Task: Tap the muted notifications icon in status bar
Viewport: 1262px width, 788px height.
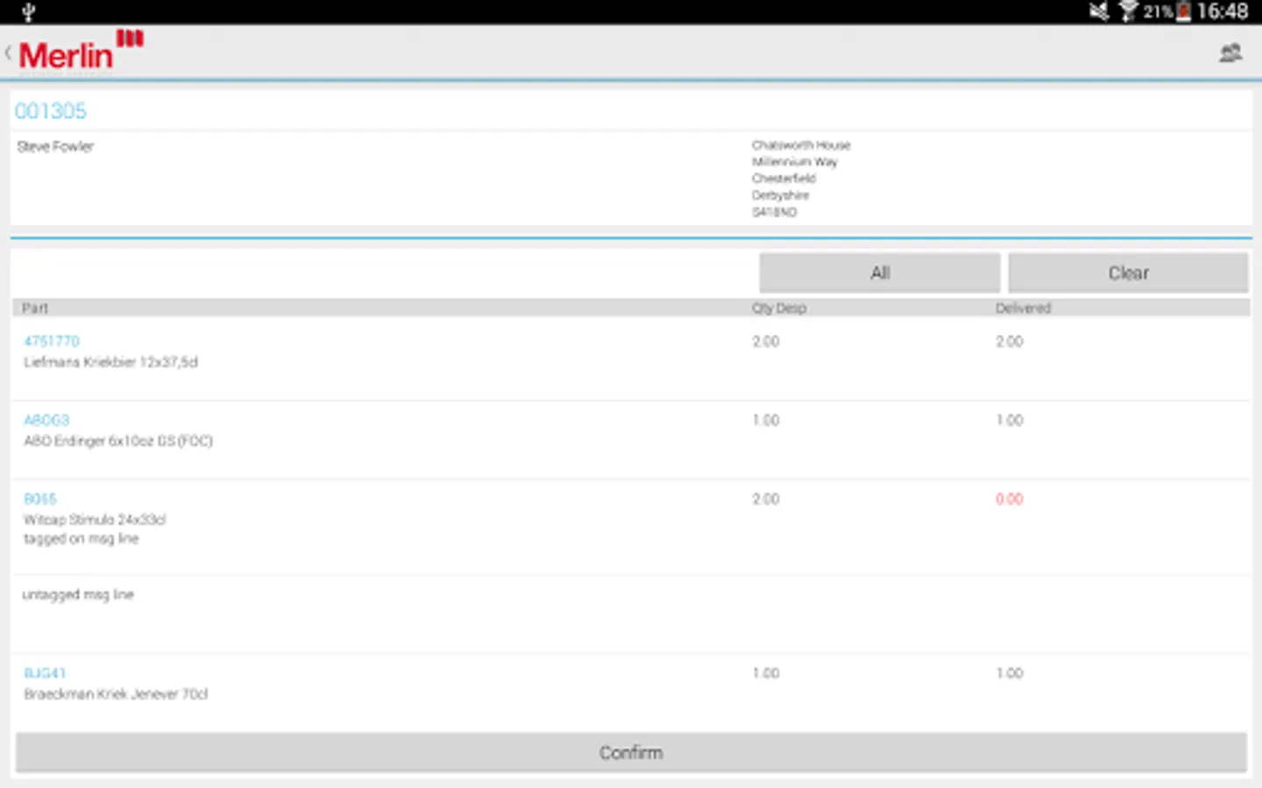Action: [x=1097, y=11]
